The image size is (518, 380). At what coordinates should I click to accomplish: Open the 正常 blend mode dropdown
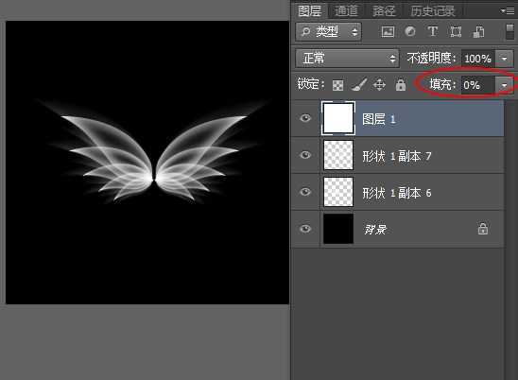point(347,59)
